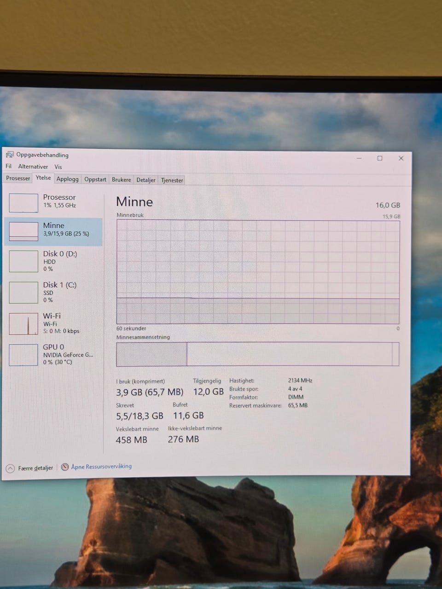Open the Oppstart tab

95,179
